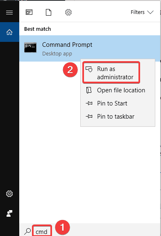Viewport: 161px width, 236px height.
Task: Click the search magnifier icon
Action: [28, 231]
